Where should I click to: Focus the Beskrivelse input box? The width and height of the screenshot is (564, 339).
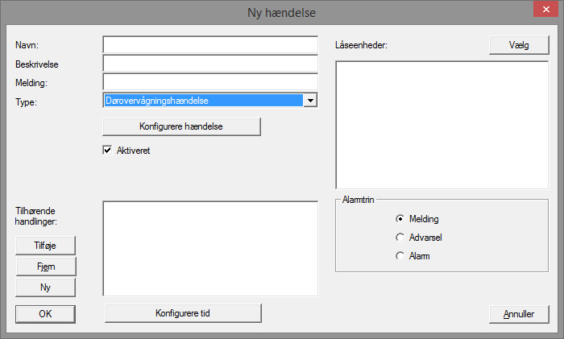pyautogui.click(x=210, y=64)
